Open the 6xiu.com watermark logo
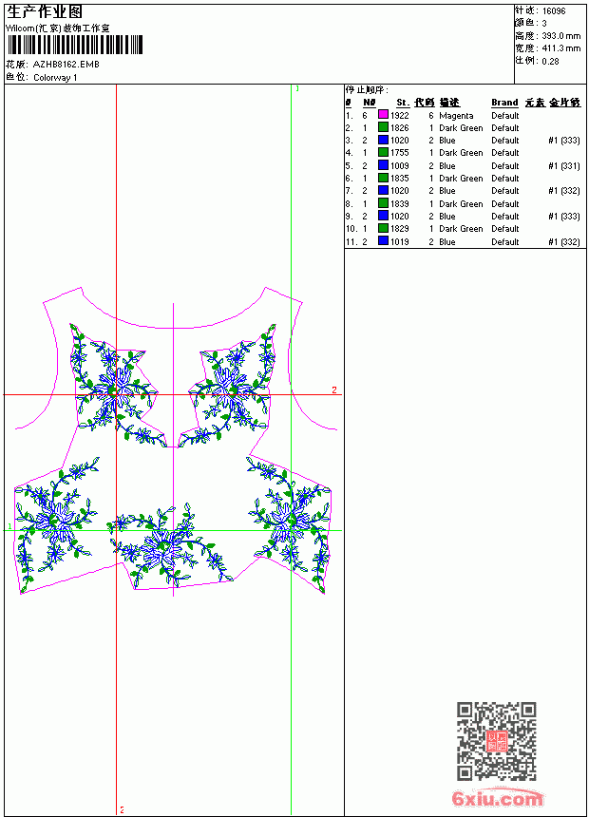 pos(497,798)
